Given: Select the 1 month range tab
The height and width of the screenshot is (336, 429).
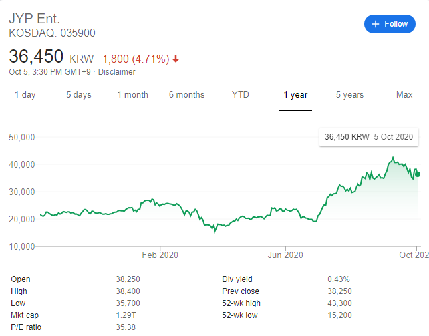Looking at the screenshot, I should click(133, 95).
